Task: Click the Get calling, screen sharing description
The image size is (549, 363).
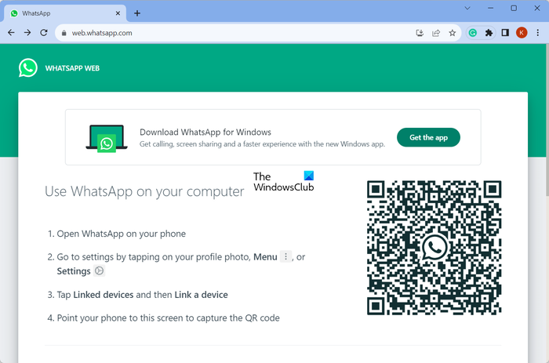Action: tap(262, 144)
